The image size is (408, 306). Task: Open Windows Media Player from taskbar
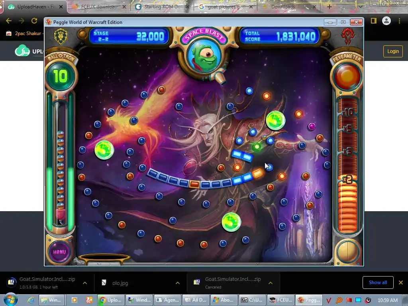click(74, 300)
